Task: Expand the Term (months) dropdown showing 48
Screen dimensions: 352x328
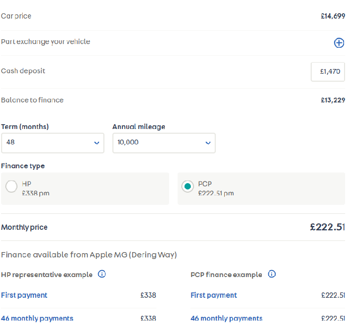Action: (52, 143)
